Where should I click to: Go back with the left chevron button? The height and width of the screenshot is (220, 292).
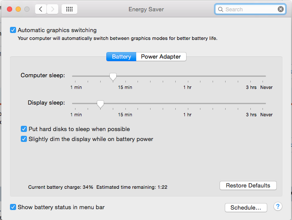click(41, 9)
